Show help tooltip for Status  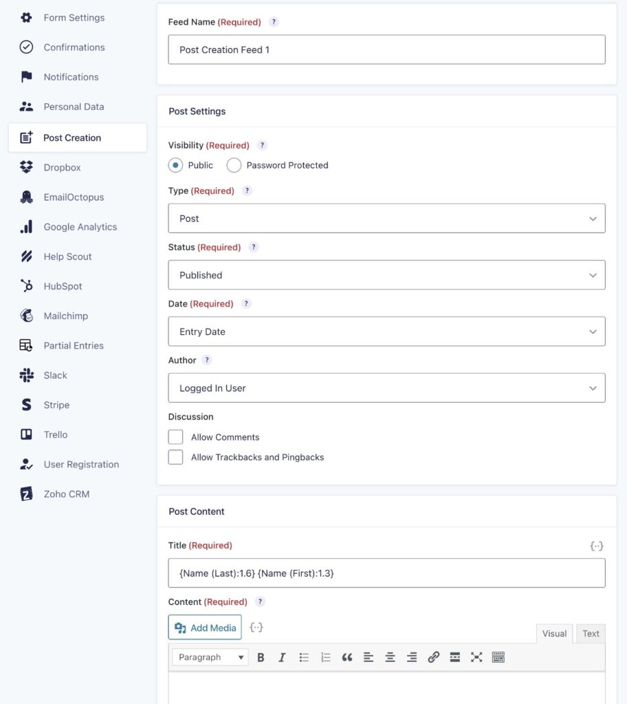pyautogui.click(x=253, y=247)
